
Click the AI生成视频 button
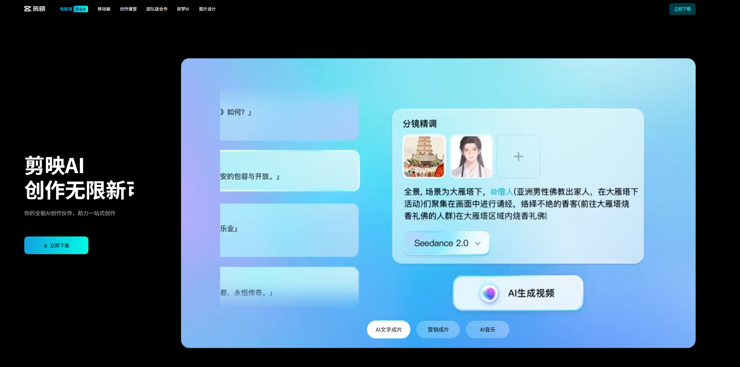tap(518, 293)
